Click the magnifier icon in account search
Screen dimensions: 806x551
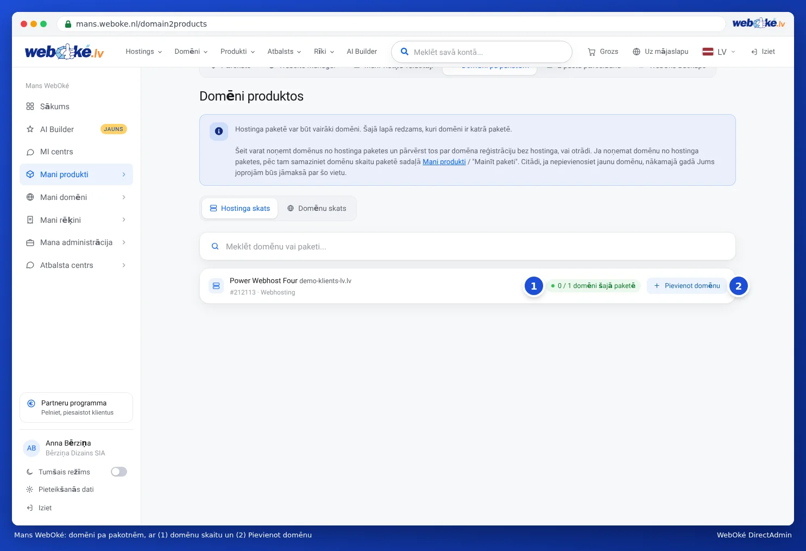405,52
